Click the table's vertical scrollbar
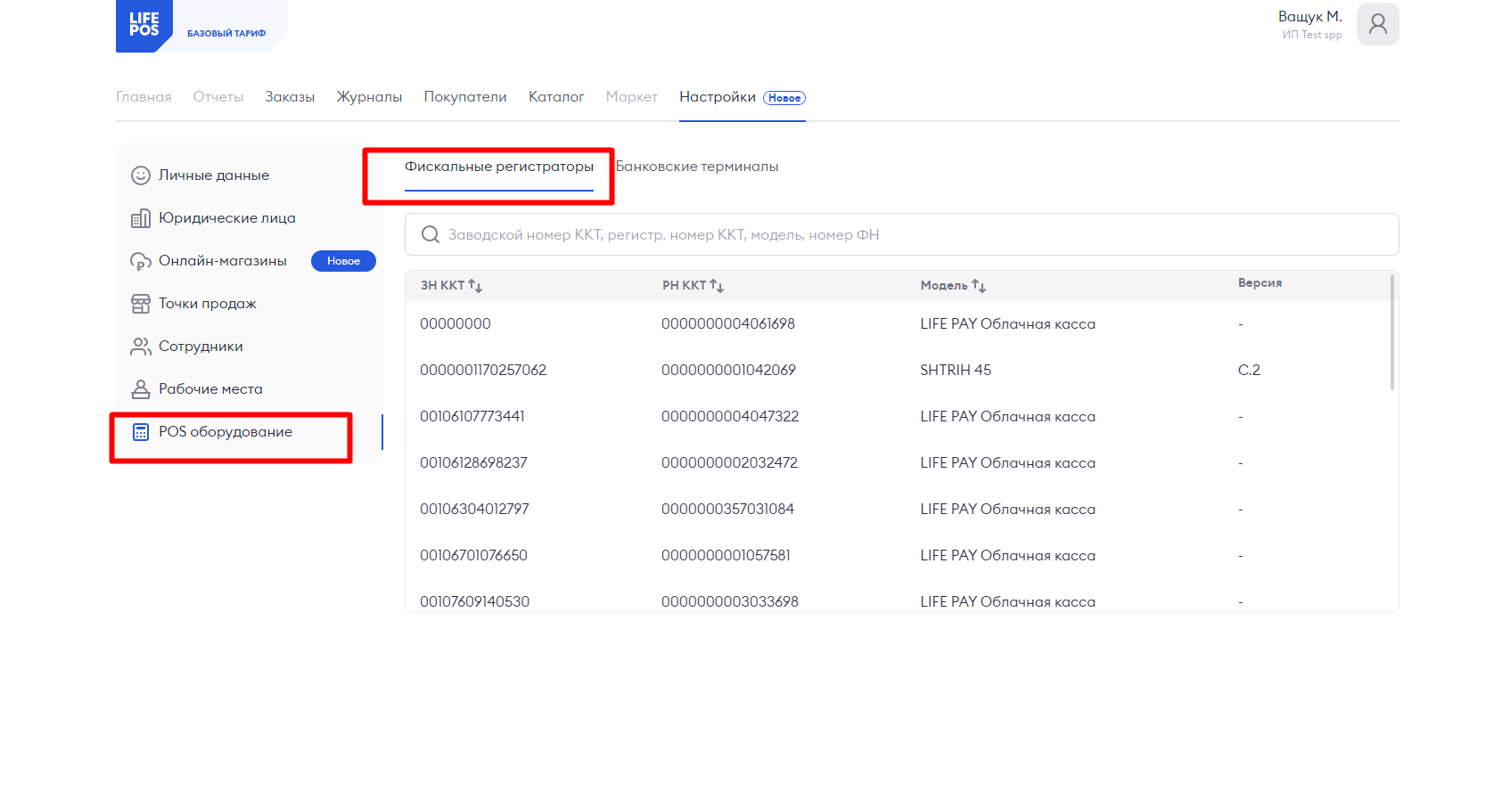 pyautogui.click(x=1392, y=332)
